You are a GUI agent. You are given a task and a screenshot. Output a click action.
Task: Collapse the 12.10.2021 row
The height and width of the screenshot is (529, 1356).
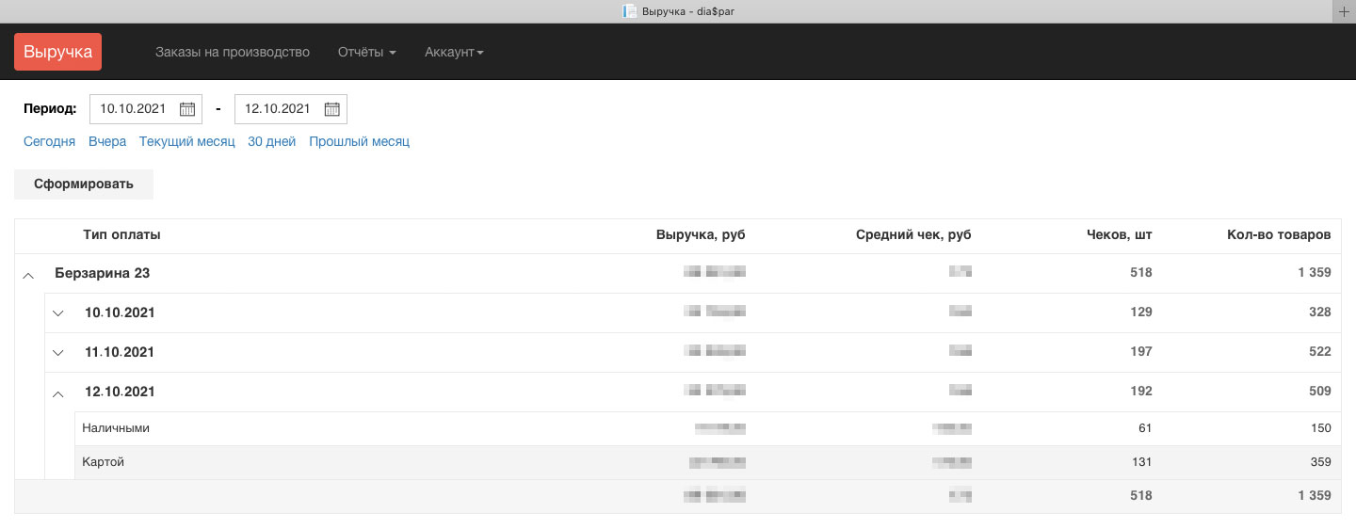coord(58,393)
